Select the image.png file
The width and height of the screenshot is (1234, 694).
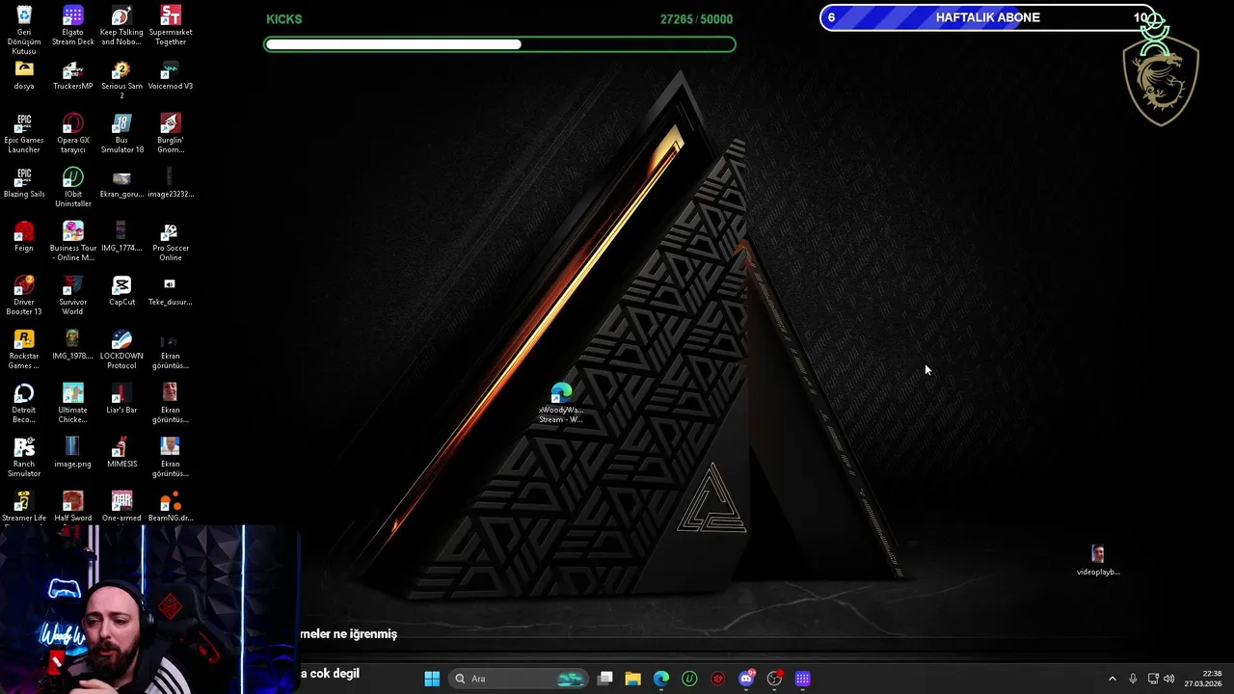click(73, 453)
